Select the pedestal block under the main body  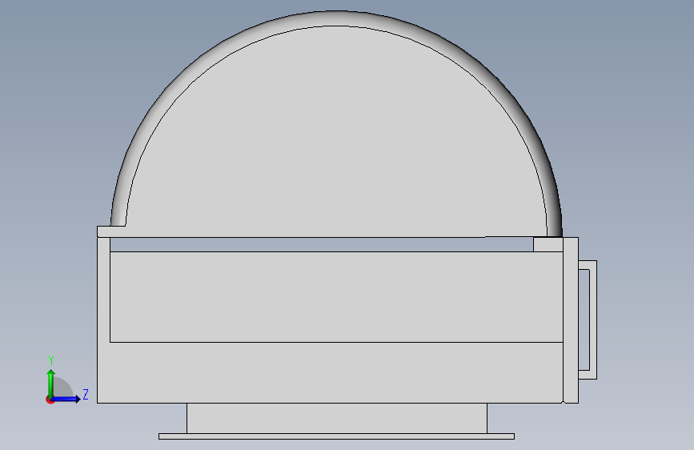[337, 418]
